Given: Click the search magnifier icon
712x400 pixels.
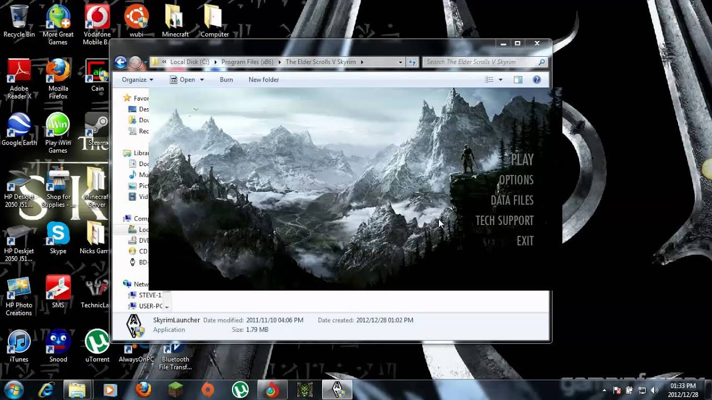Looking at the screenshot, I should (x=542, y=62).
